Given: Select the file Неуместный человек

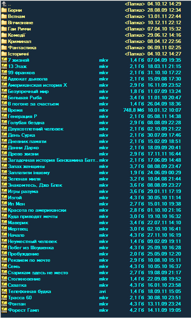Looking at the screenshot, I should (32, 242).
